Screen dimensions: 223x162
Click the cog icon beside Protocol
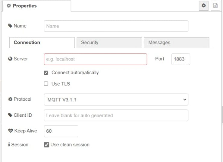[x=10, y=99]
